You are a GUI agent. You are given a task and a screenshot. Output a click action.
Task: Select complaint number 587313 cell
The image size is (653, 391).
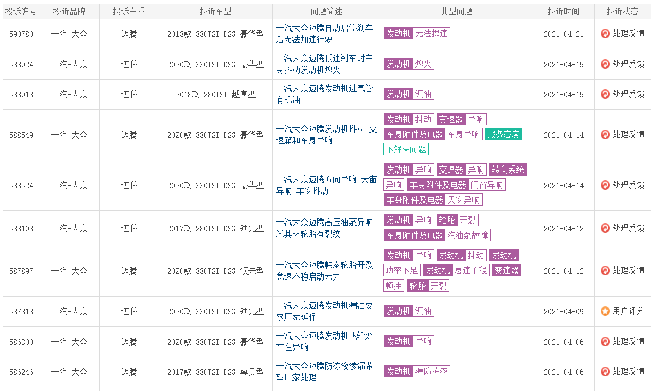(21, 311)
